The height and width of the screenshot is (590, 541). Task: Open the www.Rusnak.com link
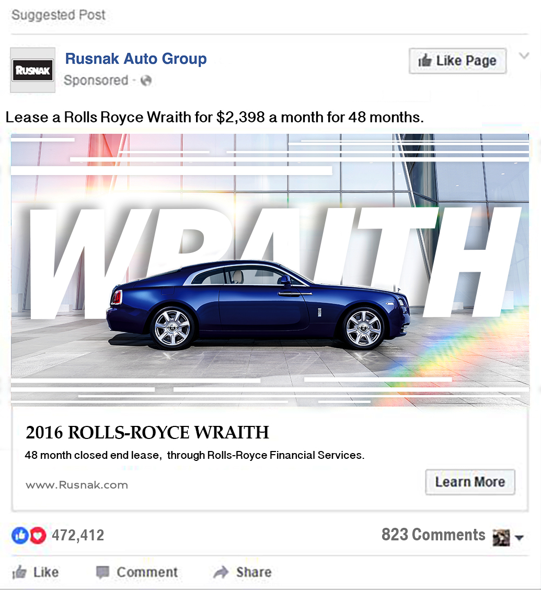[x=77, y=485]
